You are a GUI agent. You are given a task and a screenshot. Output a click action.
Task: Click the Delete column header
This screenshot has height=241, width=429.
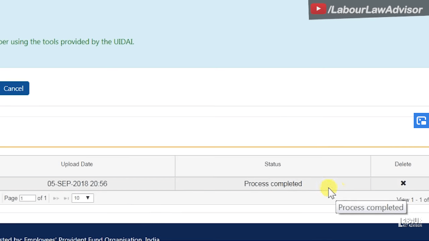[403, 164]
